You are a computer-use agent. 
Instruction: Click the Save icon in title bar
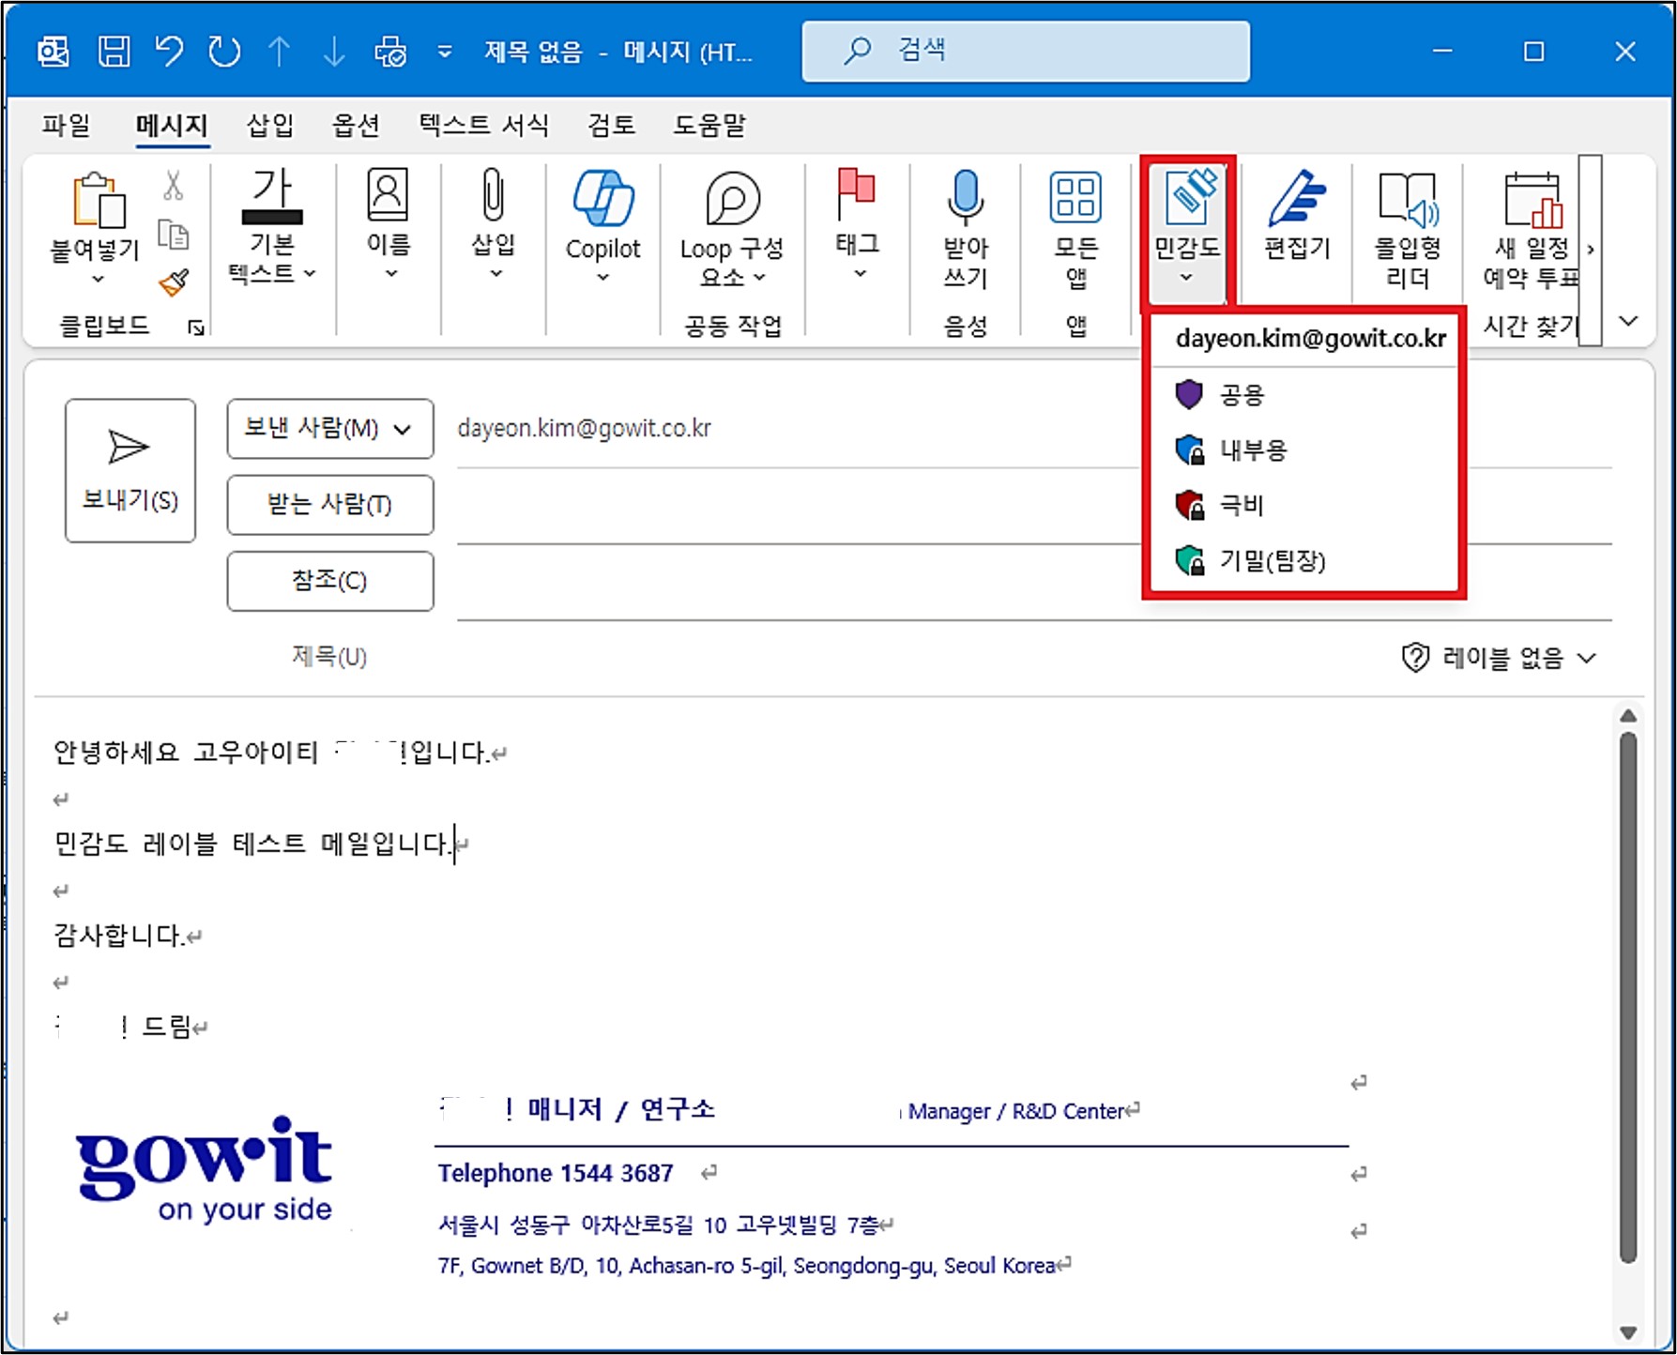(114, 52)
